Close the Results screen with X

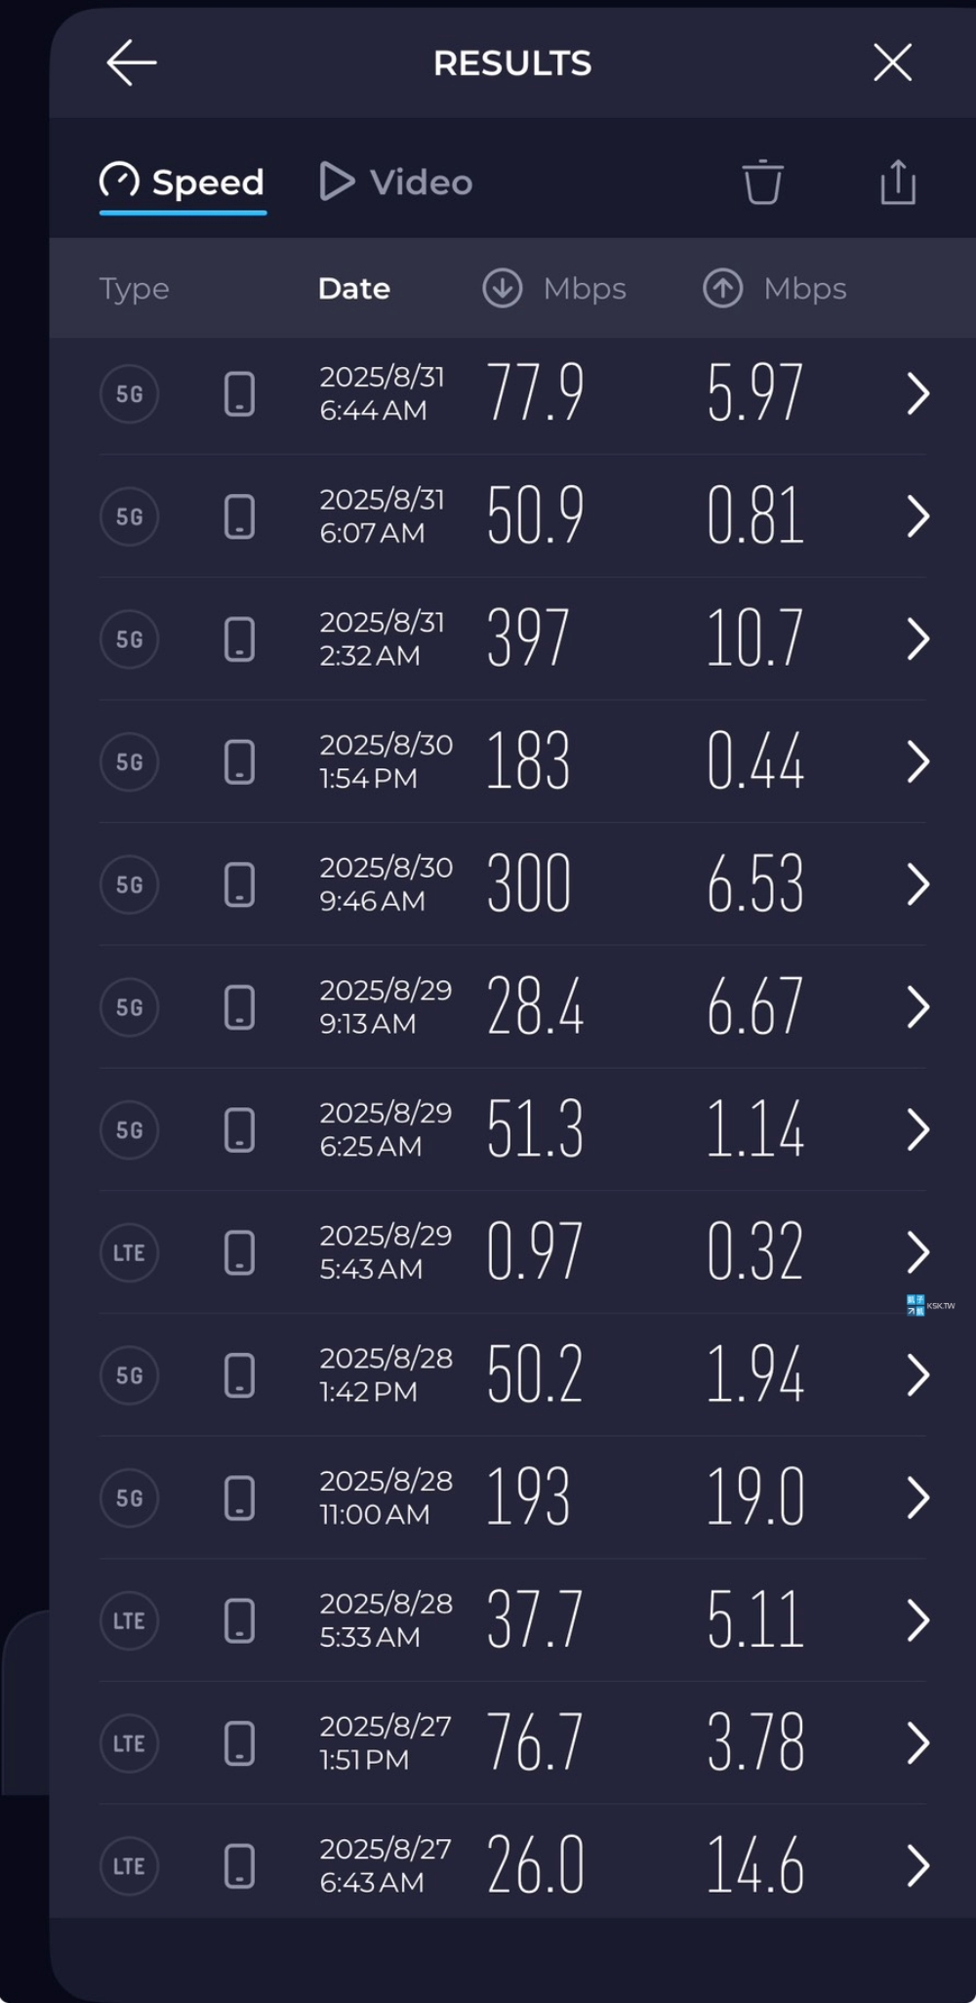tap(892, 63)
